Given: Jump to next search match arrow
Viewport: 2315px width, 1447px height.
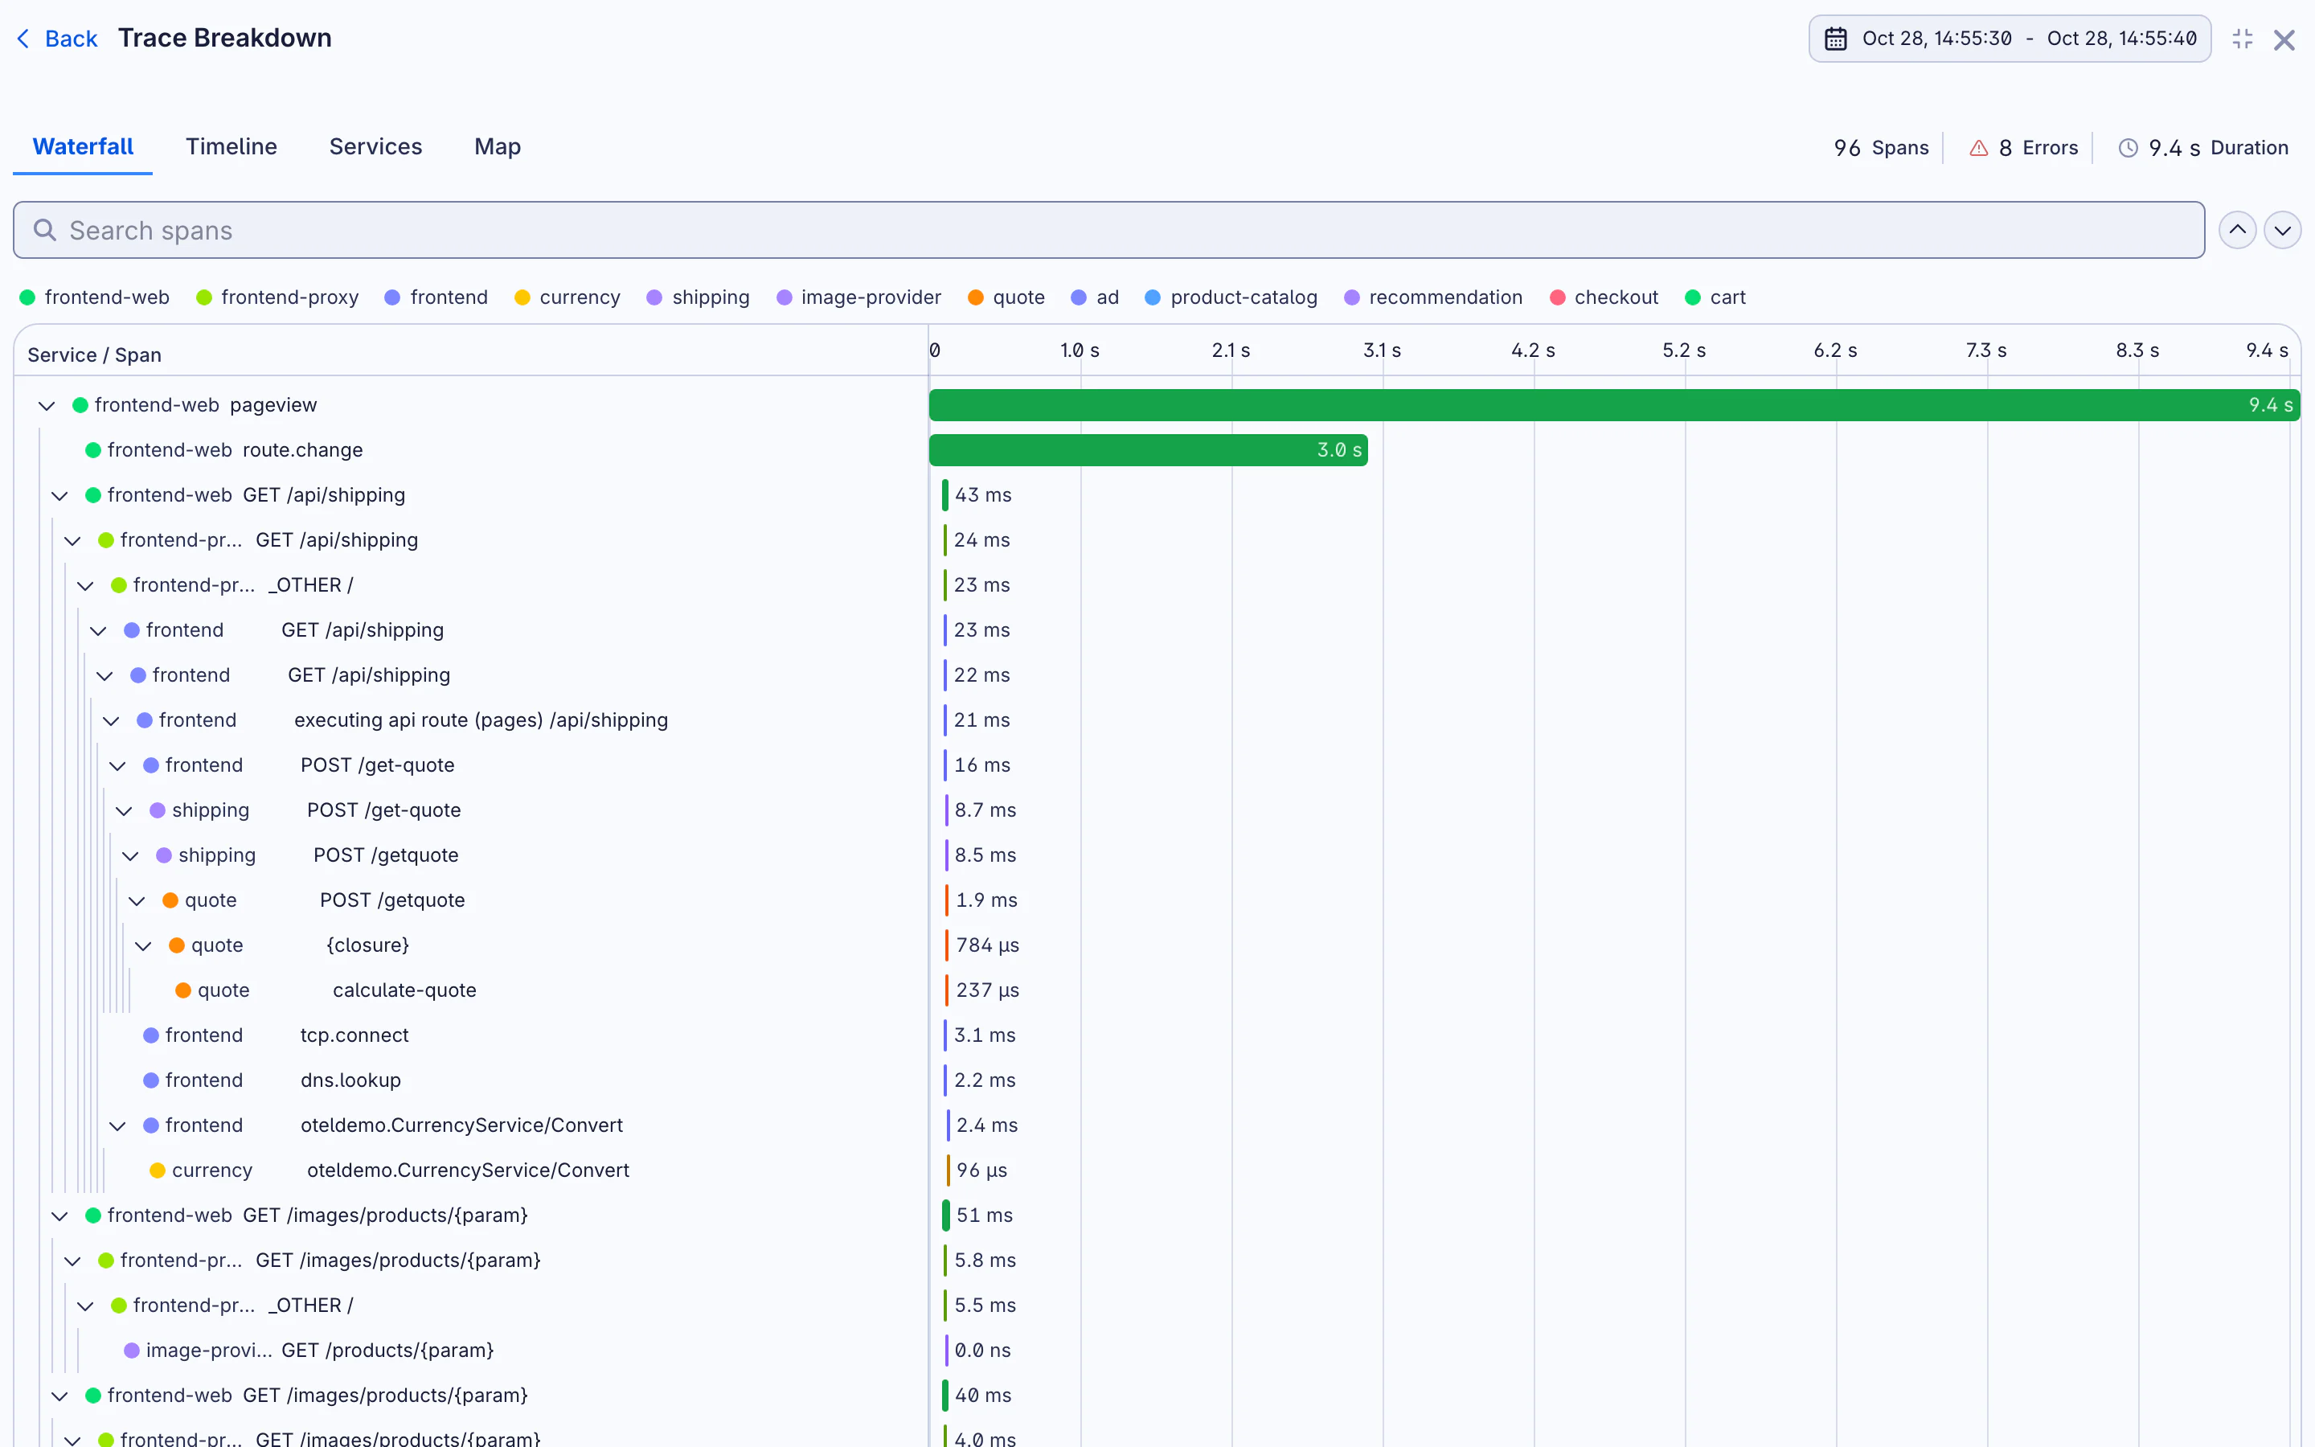Looking at the screenshot, I should tap(2283, 230).
